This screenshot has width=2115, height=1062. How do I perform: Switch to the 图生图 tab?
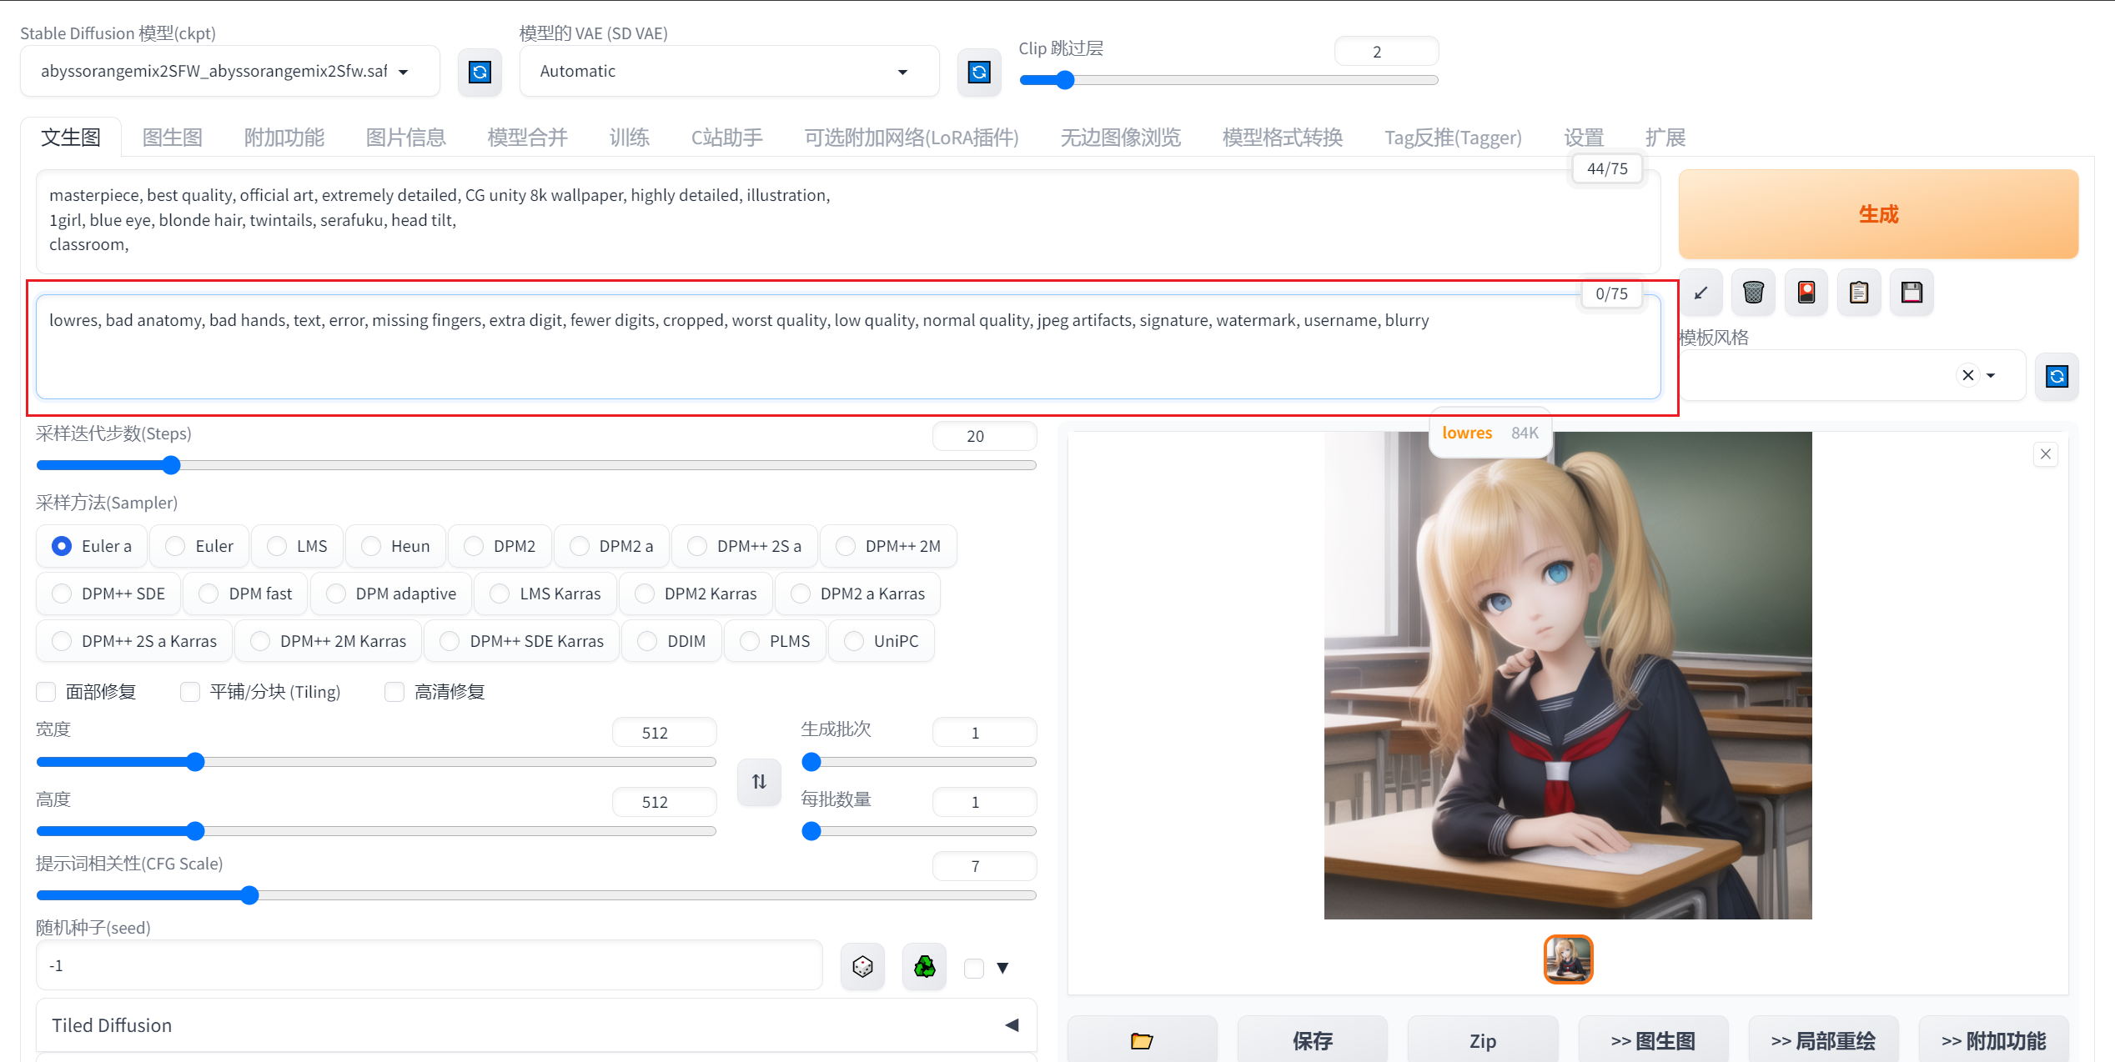click(173, 138)
